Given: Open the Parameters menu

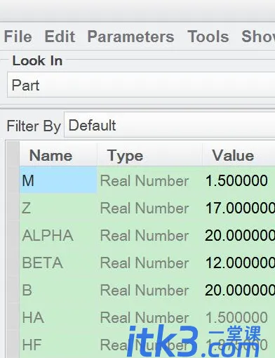Looking at the screenshot, I should [x=130, y=37].
